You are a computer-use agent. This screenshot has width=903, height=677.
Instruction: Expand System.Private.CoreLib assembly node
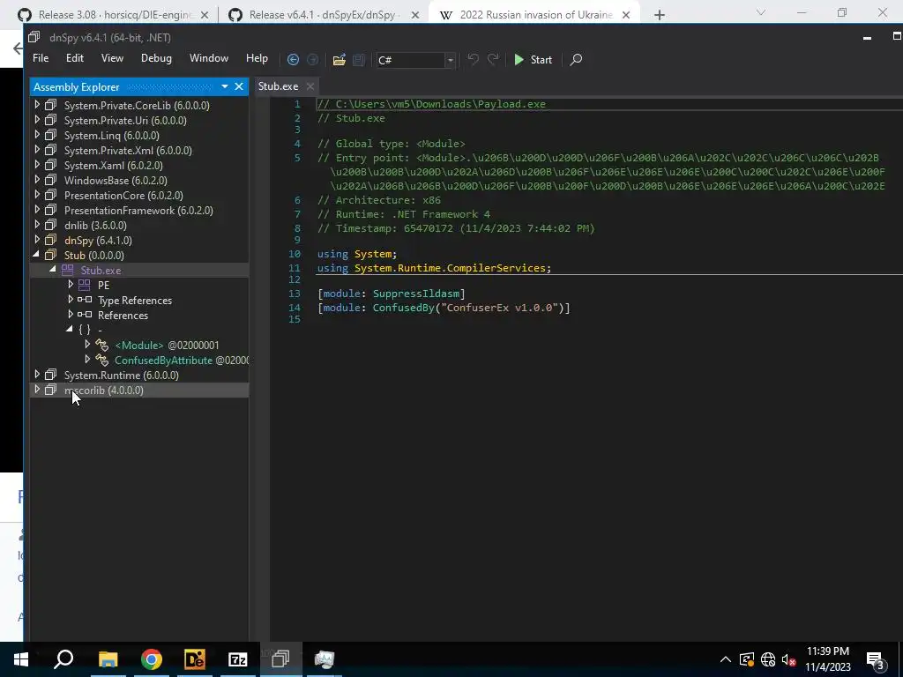coord(37,105)
